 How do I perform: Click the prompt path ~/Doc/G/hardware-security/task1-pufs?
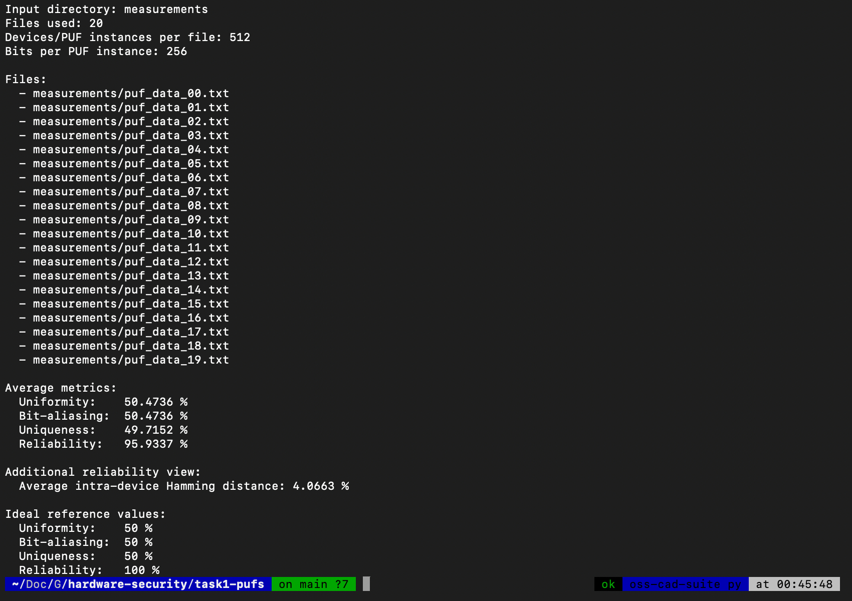[138, 584]
